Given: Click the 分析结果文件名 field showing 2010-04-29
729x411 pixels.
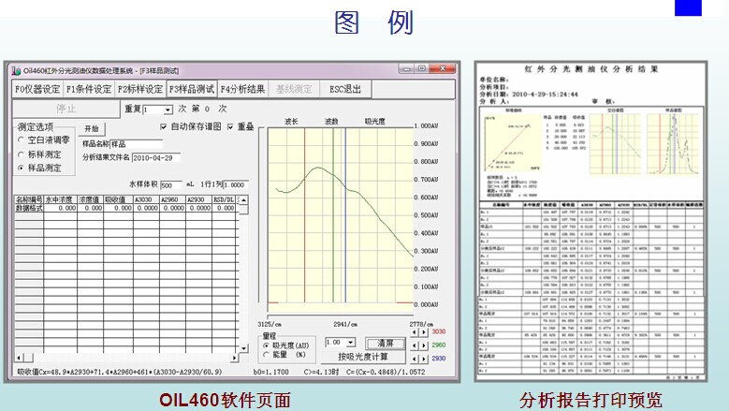Looking at the screenshot, I should pos(156,158).
